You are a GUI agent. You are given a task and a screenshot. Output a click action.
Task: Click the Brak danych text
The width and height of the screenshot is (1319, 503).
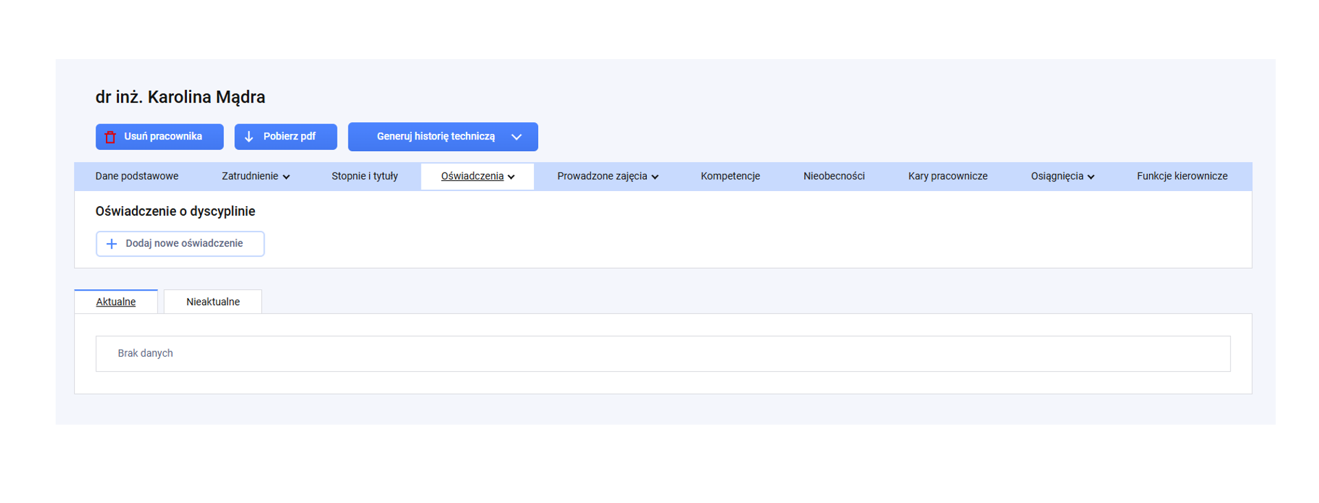pos(145,353)
